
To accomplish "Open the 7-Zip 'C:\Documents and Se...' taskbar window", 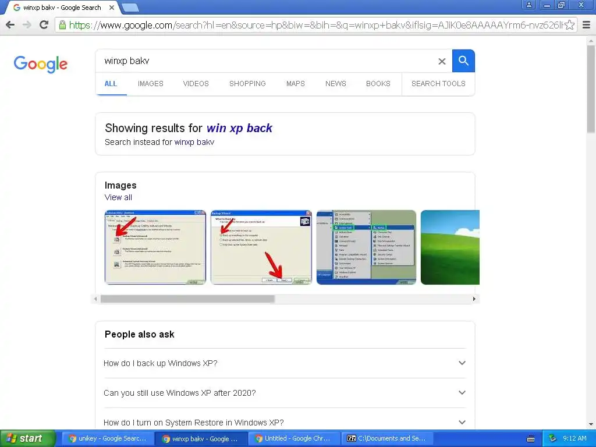I will 387,438.
